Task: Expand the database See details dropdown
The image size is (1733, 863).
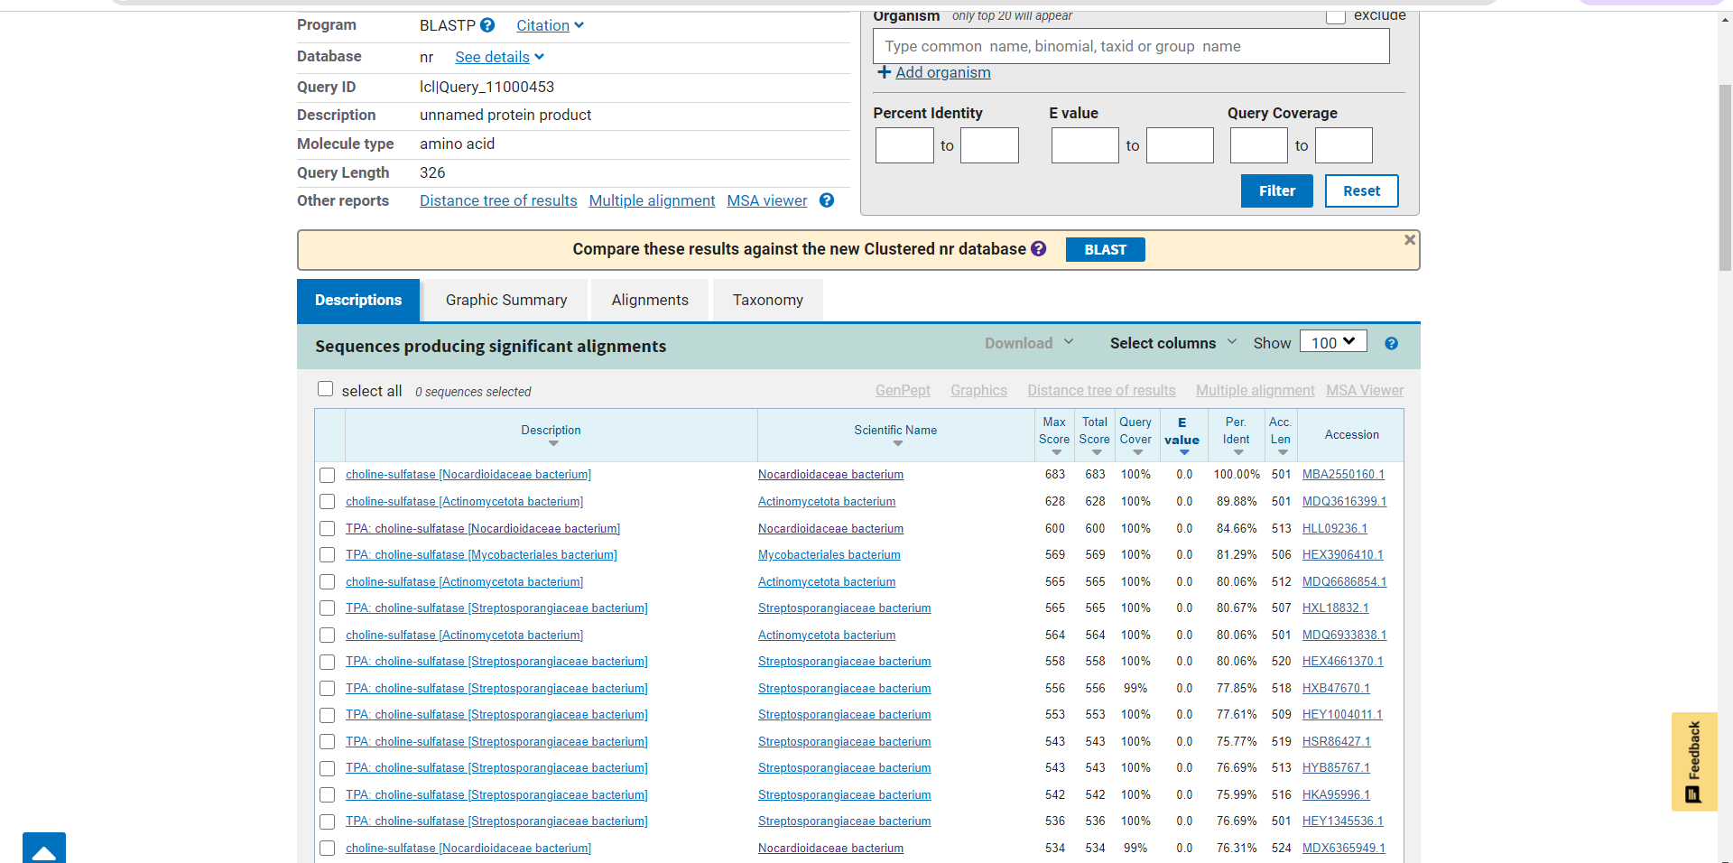Action: click(x=499, y=57)
